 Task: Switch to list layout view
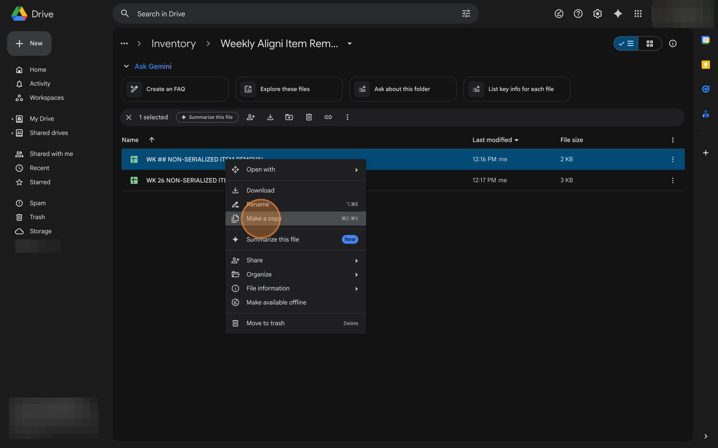[x=627, y=44]
